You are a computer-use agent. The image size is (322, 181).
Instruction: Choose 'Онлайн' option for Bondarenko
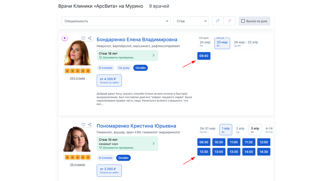[x=140, y=68]
